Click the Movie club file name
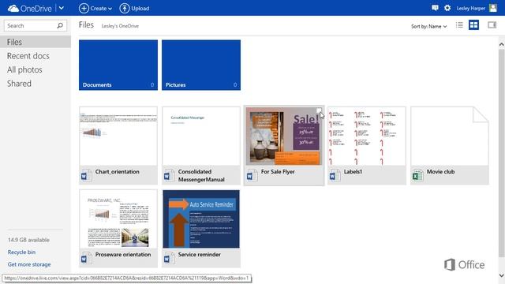The height and width of the screenshot is (284, 505). [440, 172]
